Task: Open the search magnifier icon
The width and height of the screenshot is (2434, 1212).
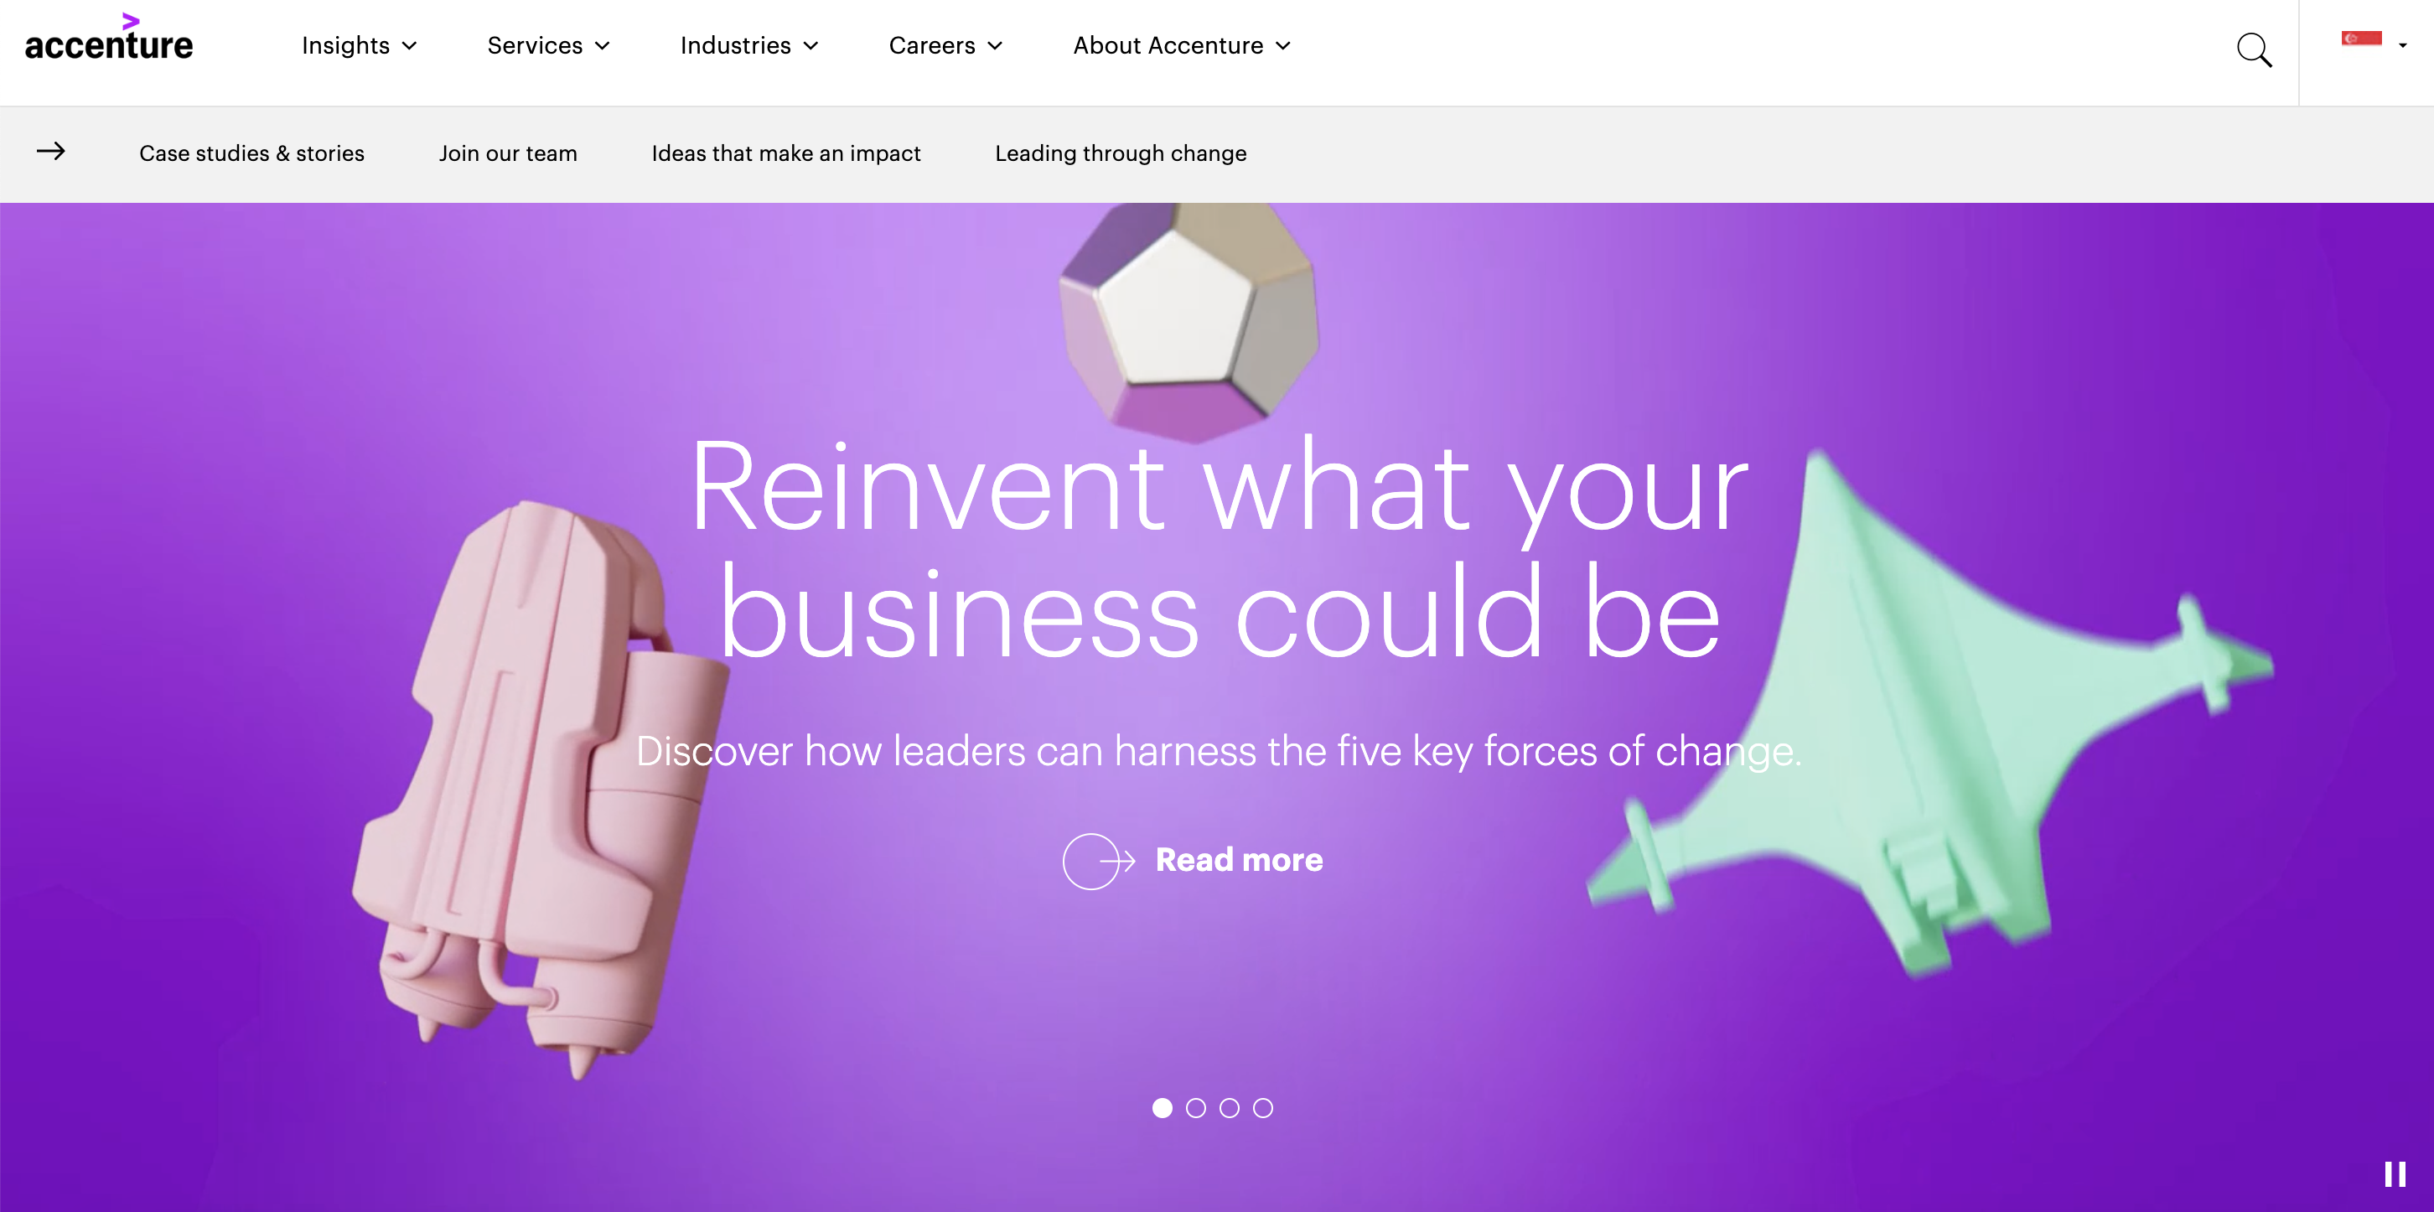Action: tap(2254, 49)
